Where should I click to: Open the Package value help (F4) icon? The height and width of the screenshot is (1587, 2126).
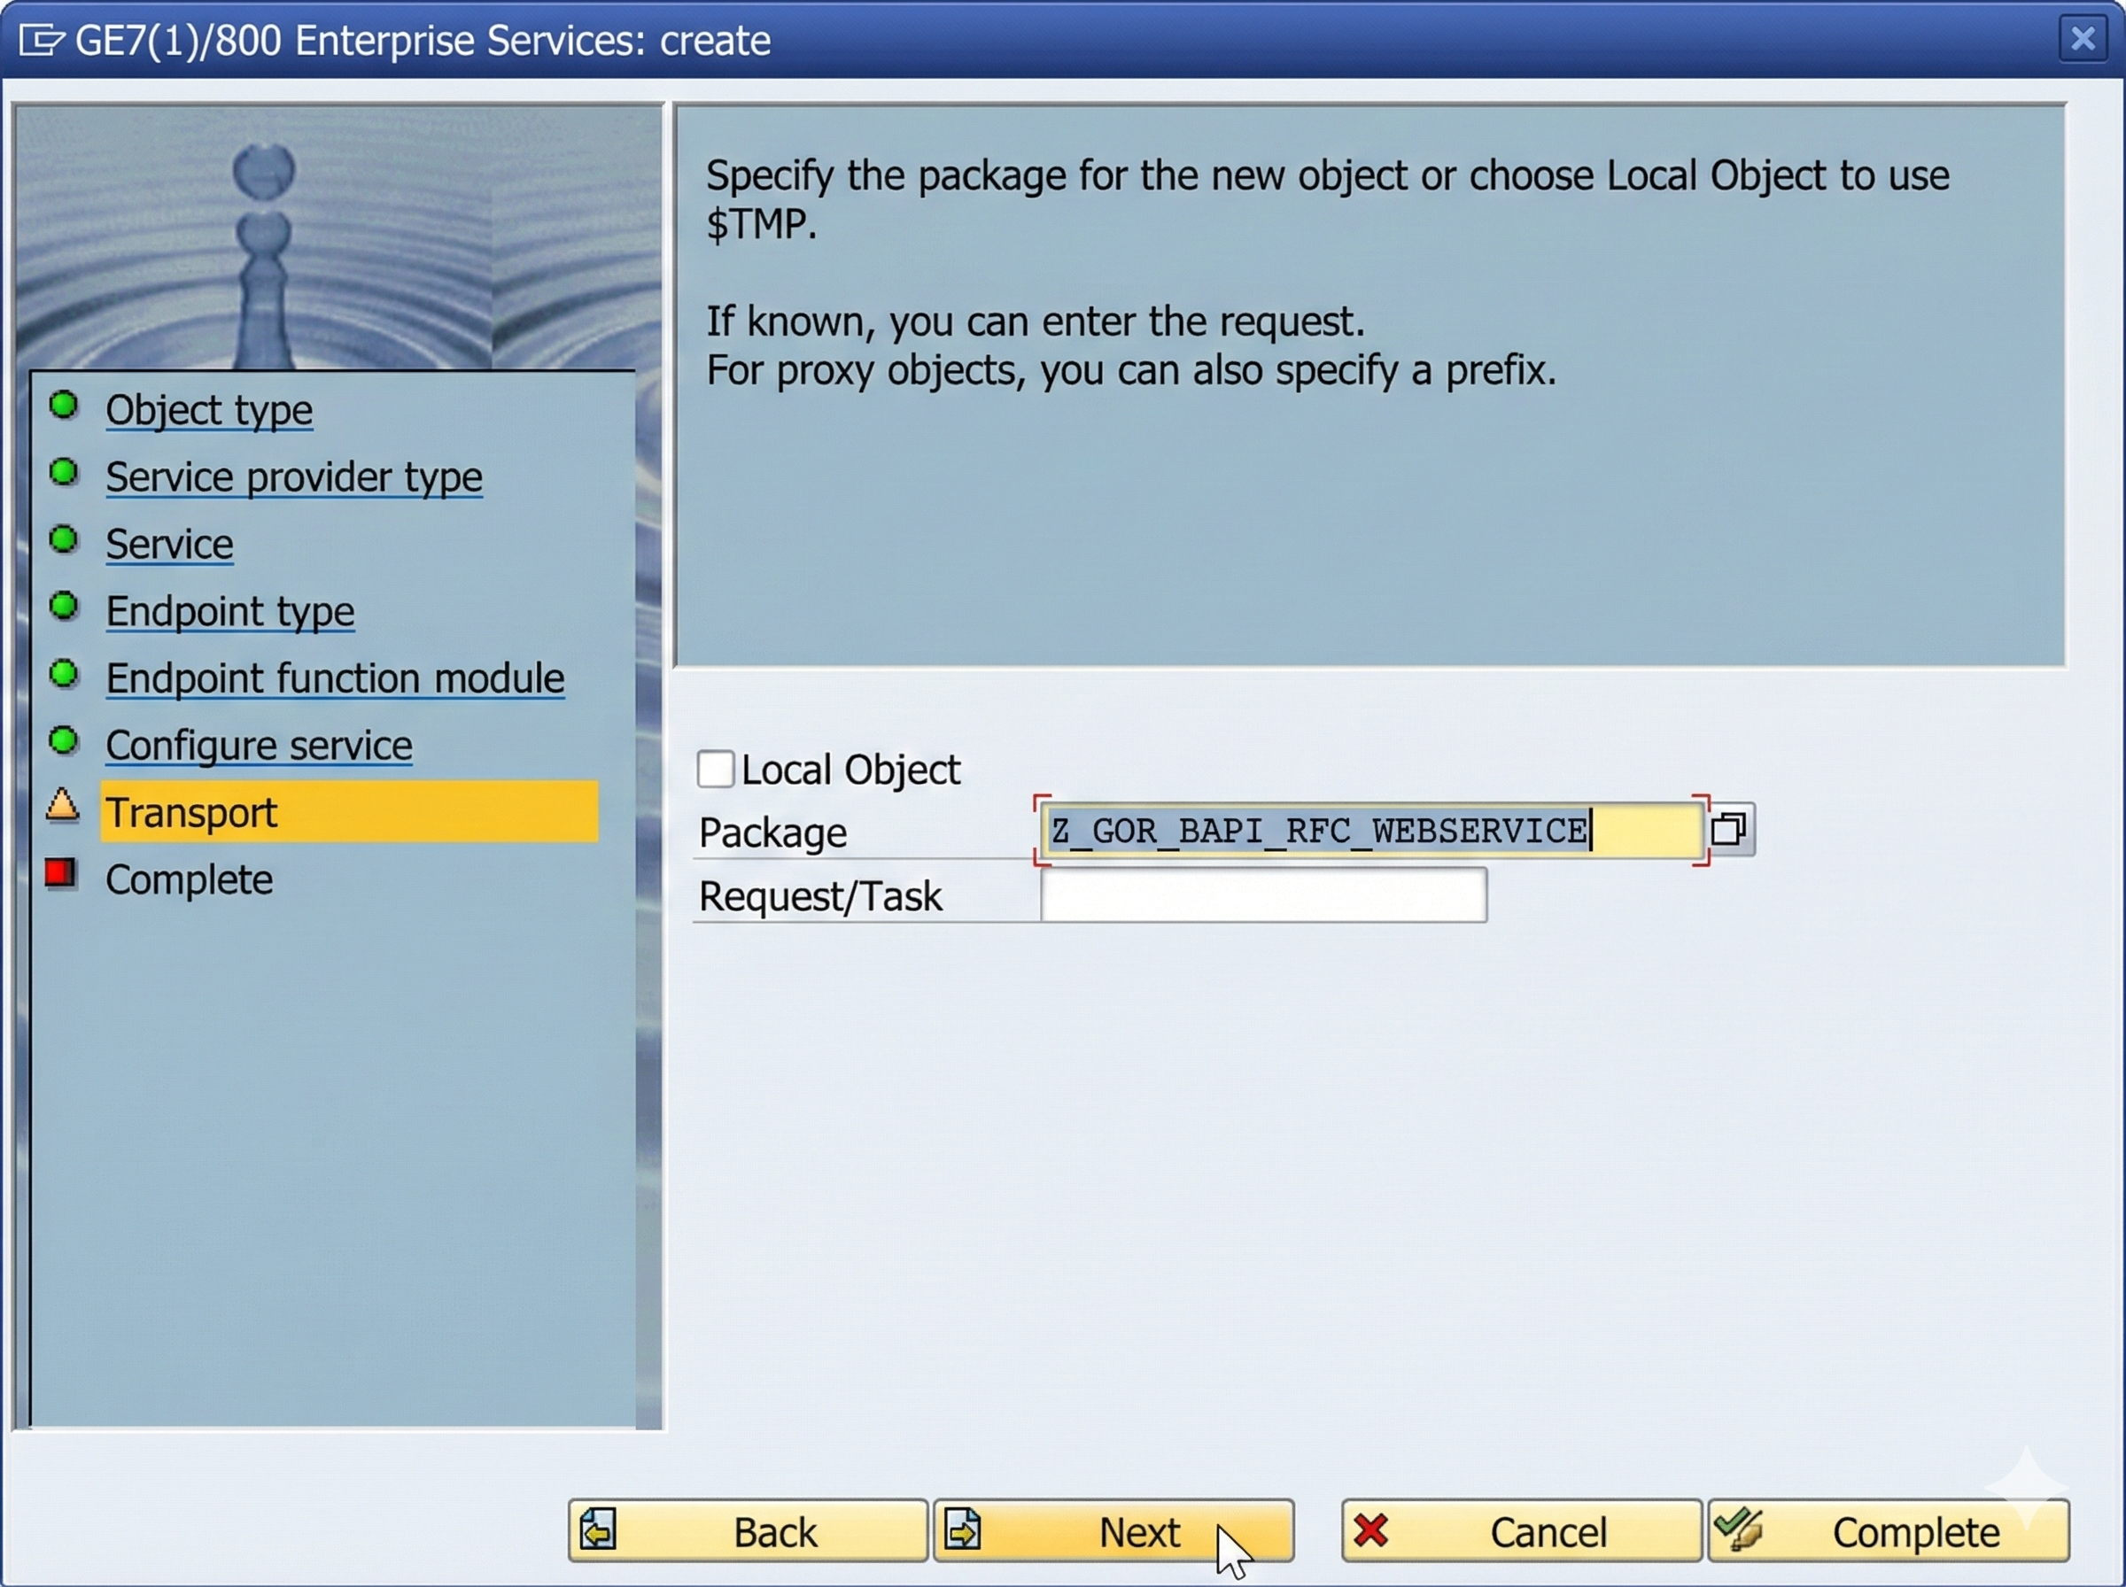pos(1729,829)
